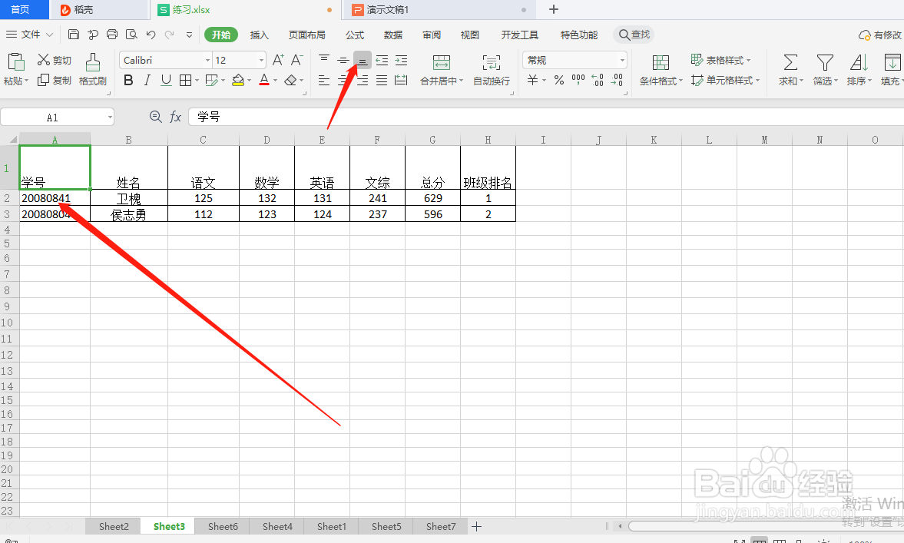This screenshot has height=543, width=904.
Task: Apply percent style format
Action: point(558,80)
